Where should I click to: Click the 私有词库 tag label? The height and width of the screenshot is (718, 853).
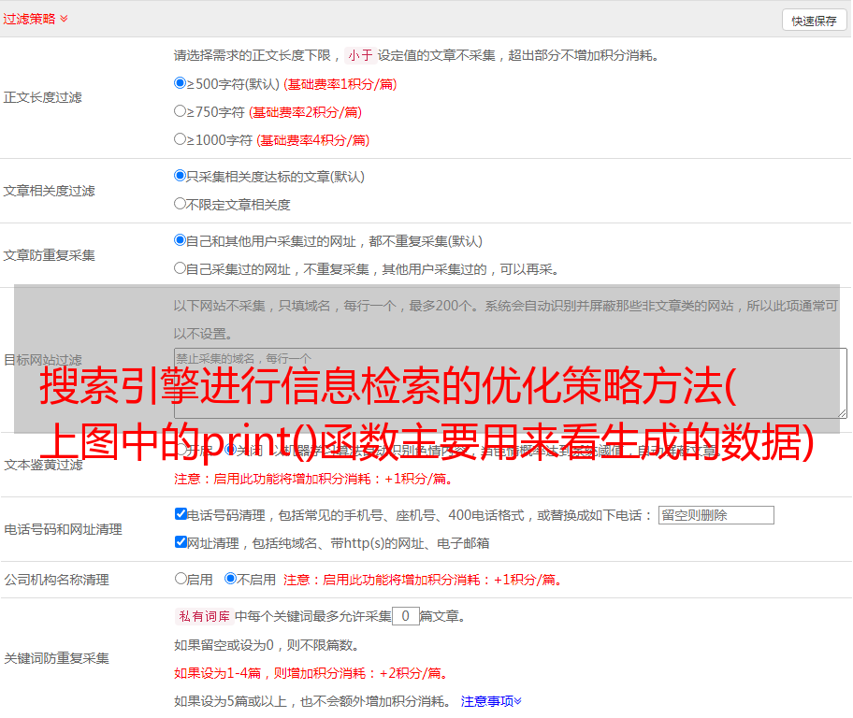[x=202, y=616]
